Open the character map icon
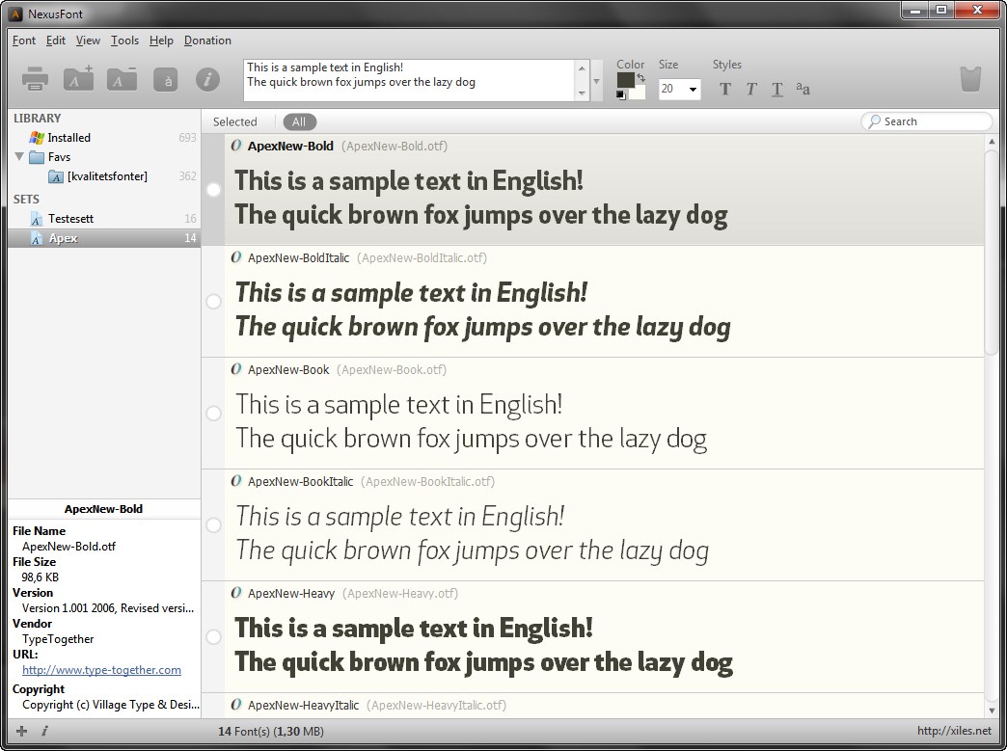The width and height of the screenshot is (1007, 751). point(166,80)
